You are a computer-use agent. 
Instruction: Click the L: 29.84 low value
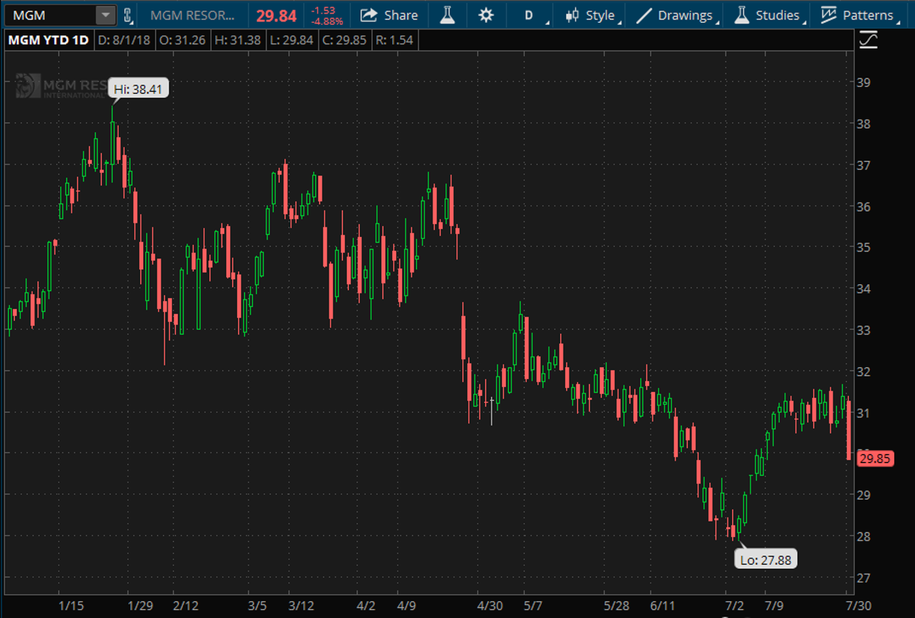coord(291,40)
